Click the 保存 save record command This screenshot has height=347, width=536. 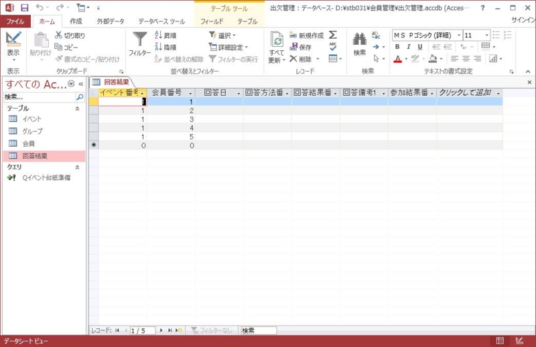coord(300,47)
